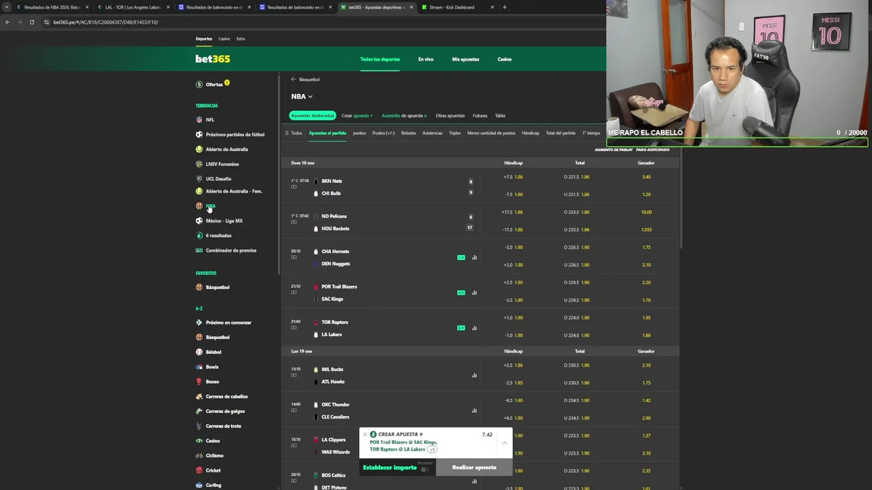Click the MIL Bucks team name
Viewport: 872px width, 490px height.
[332, 370]
